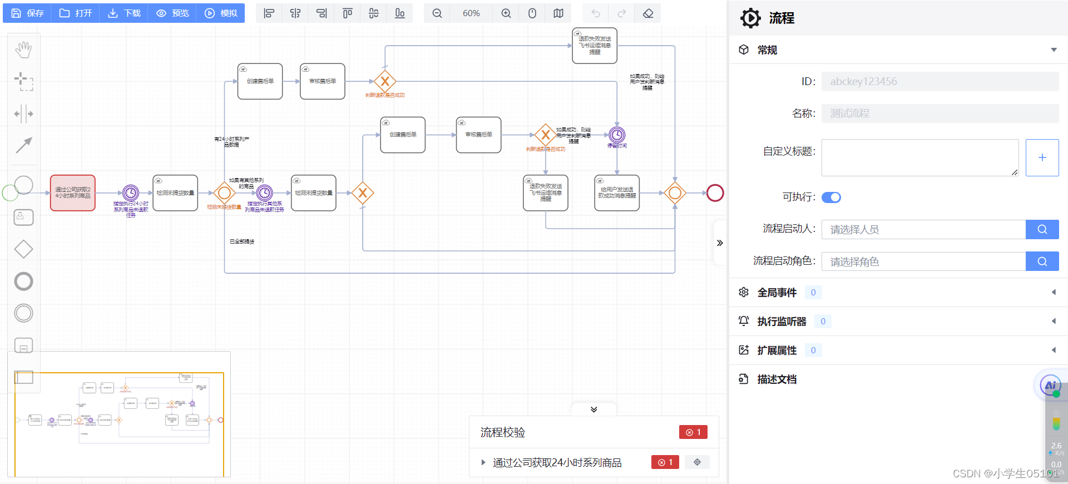Click the 自定义标题 text area
This screenshot has width=1068, height=484.
pos(920,158)
